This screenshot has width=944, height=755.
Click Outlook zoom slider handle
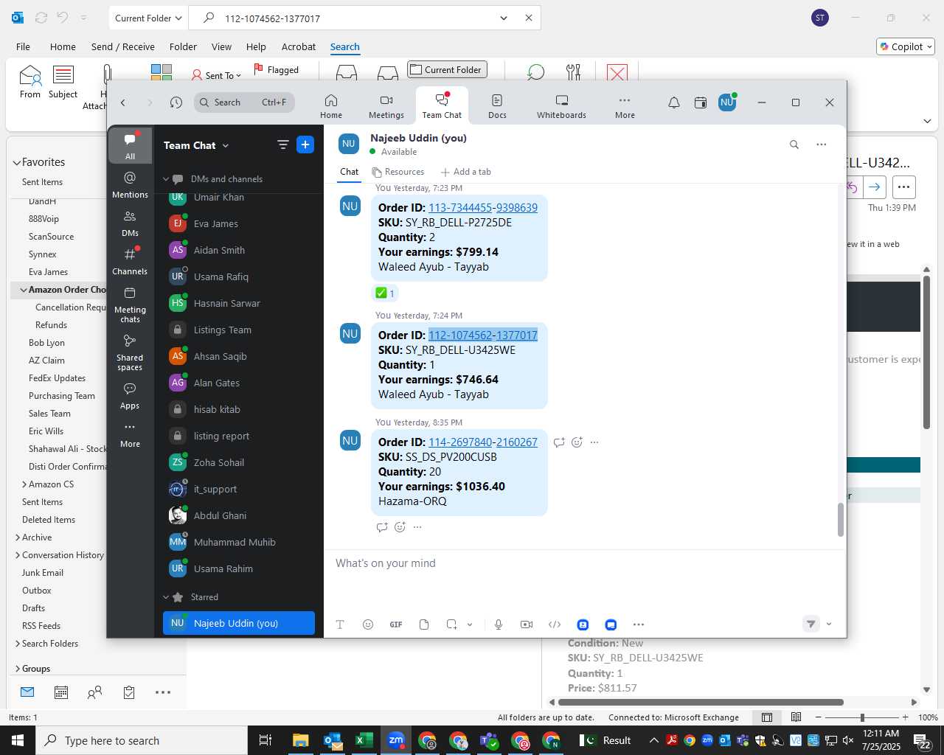(861, 717)
